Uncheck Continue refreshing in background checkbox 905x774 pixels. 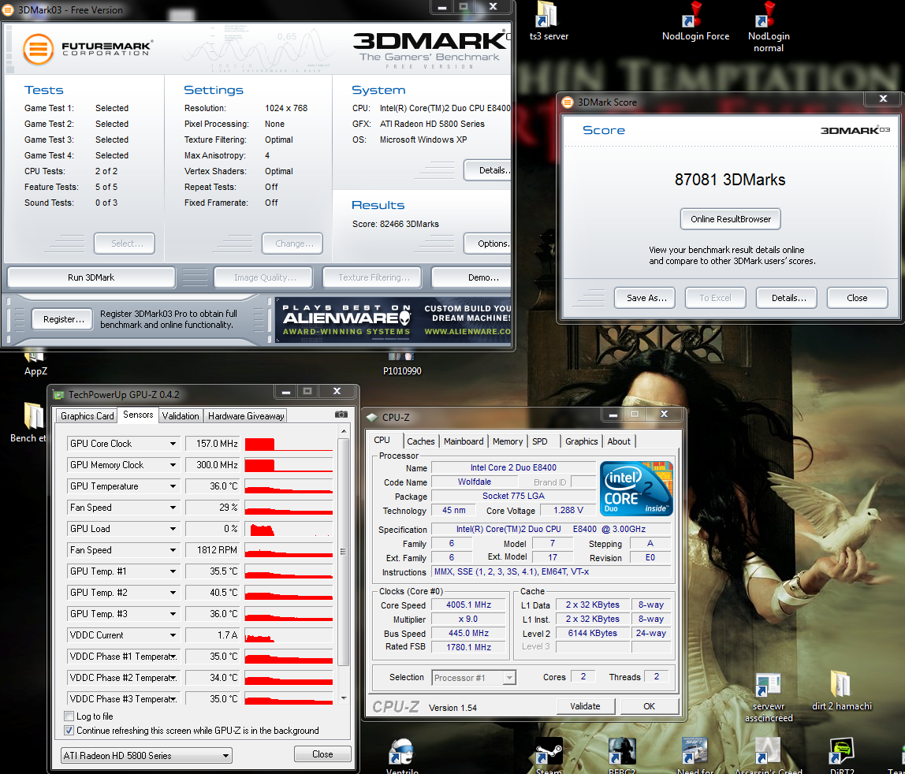69,731
